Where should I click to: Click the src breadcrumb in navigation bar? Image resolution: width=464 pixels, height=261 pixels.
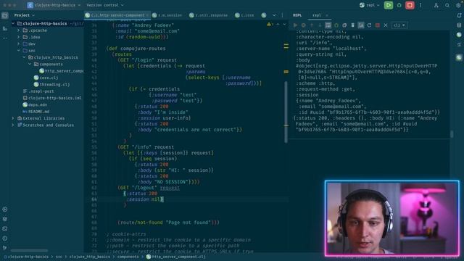click(59, 257)
